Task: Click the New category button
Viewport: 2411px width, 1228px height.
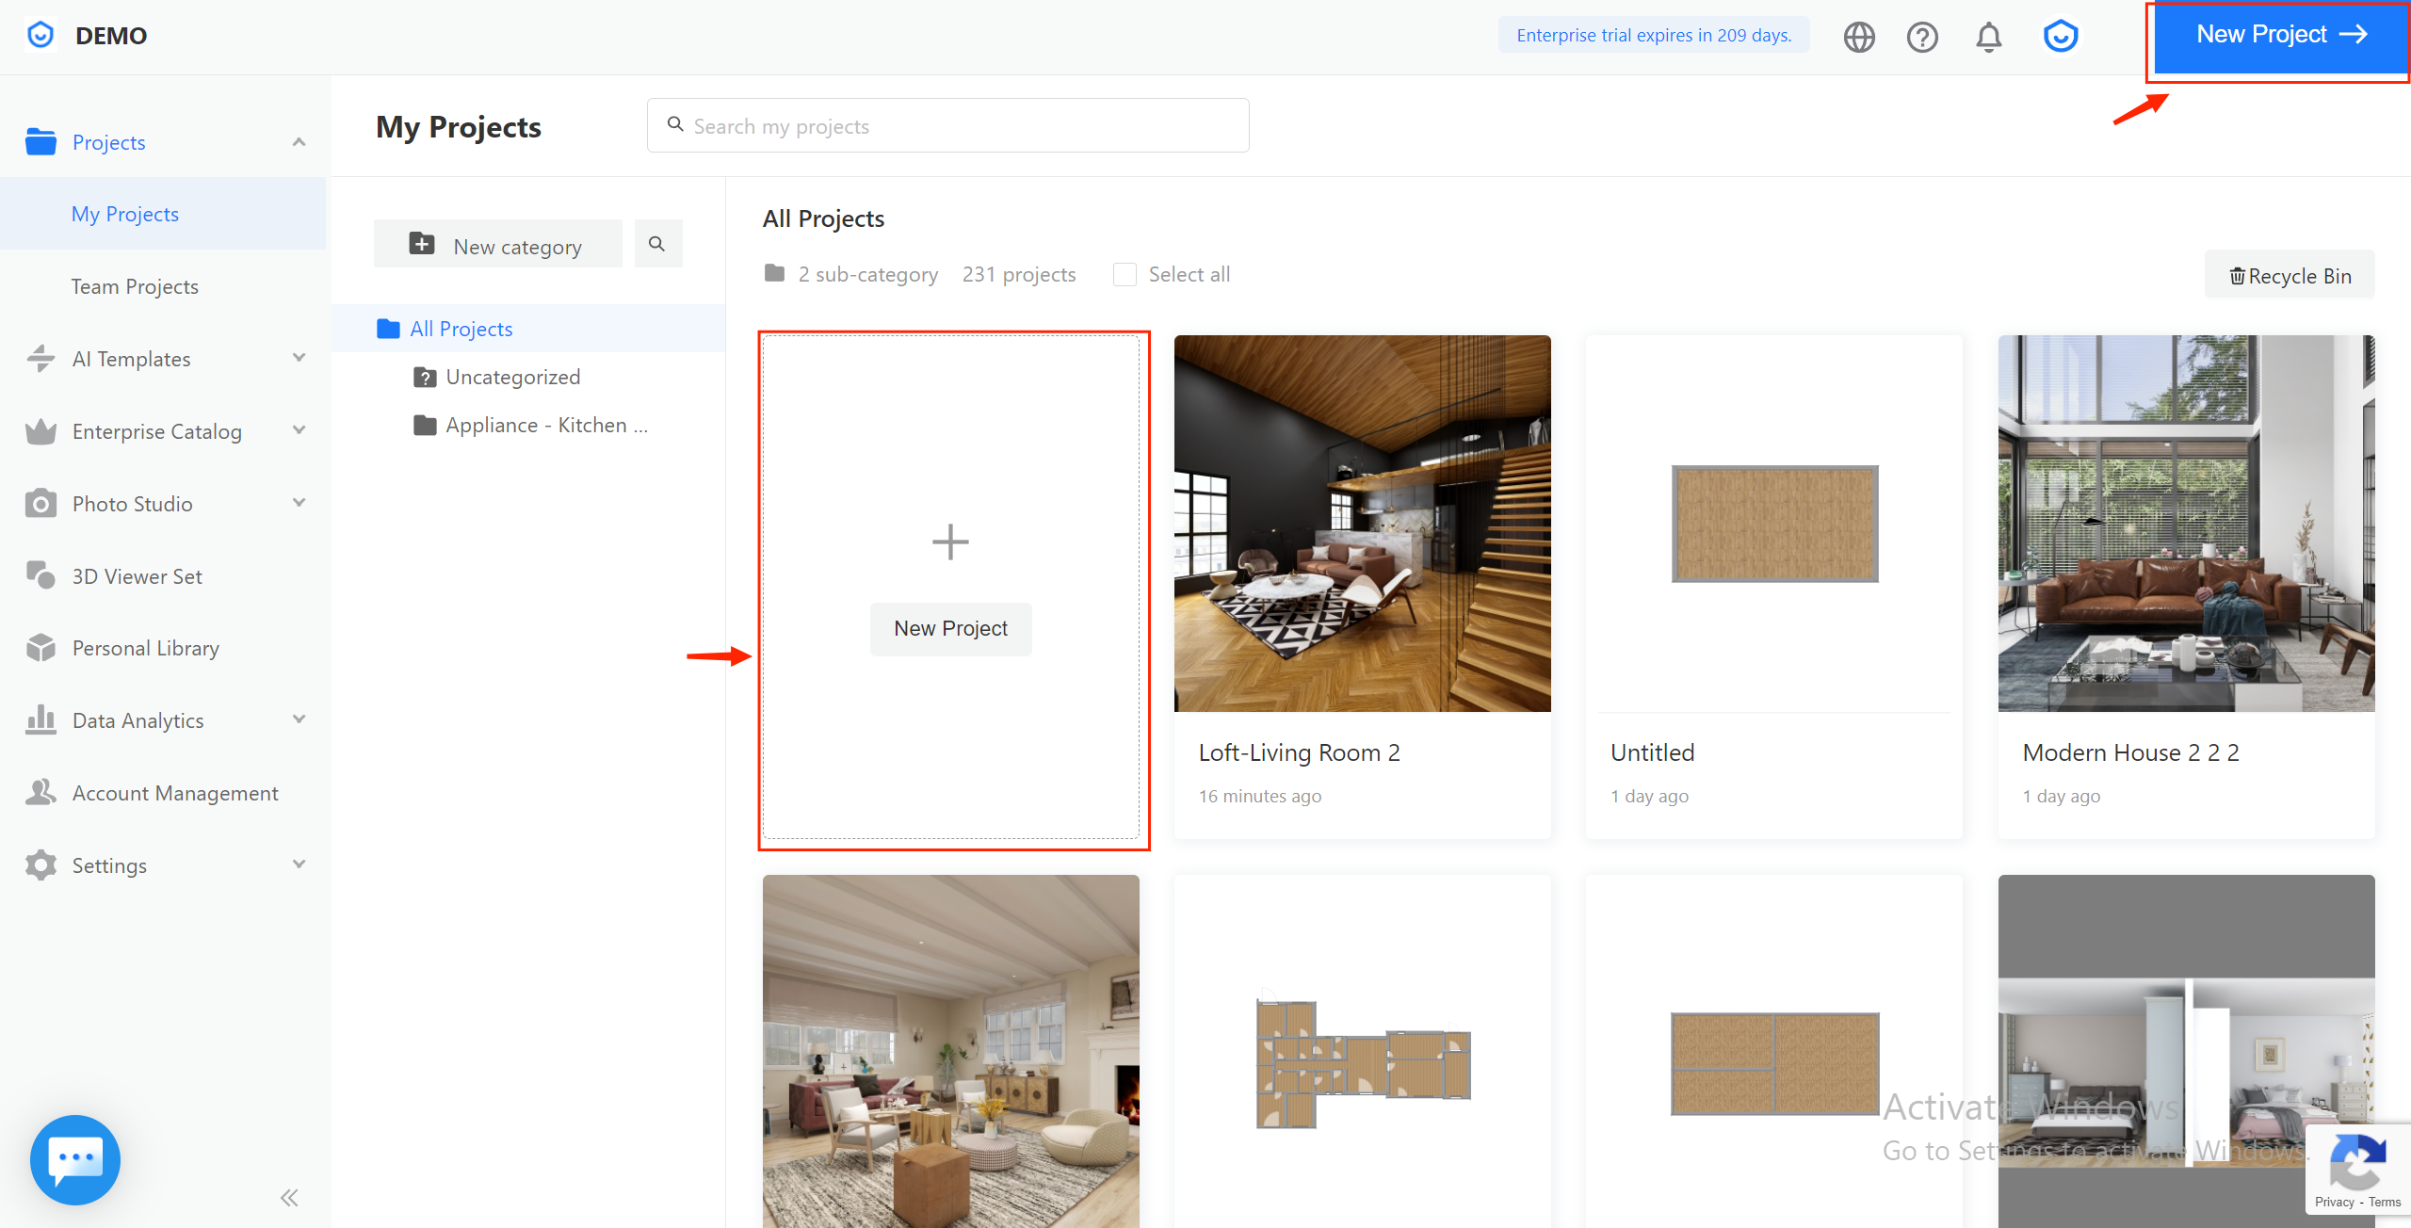Action: (497, 246)
